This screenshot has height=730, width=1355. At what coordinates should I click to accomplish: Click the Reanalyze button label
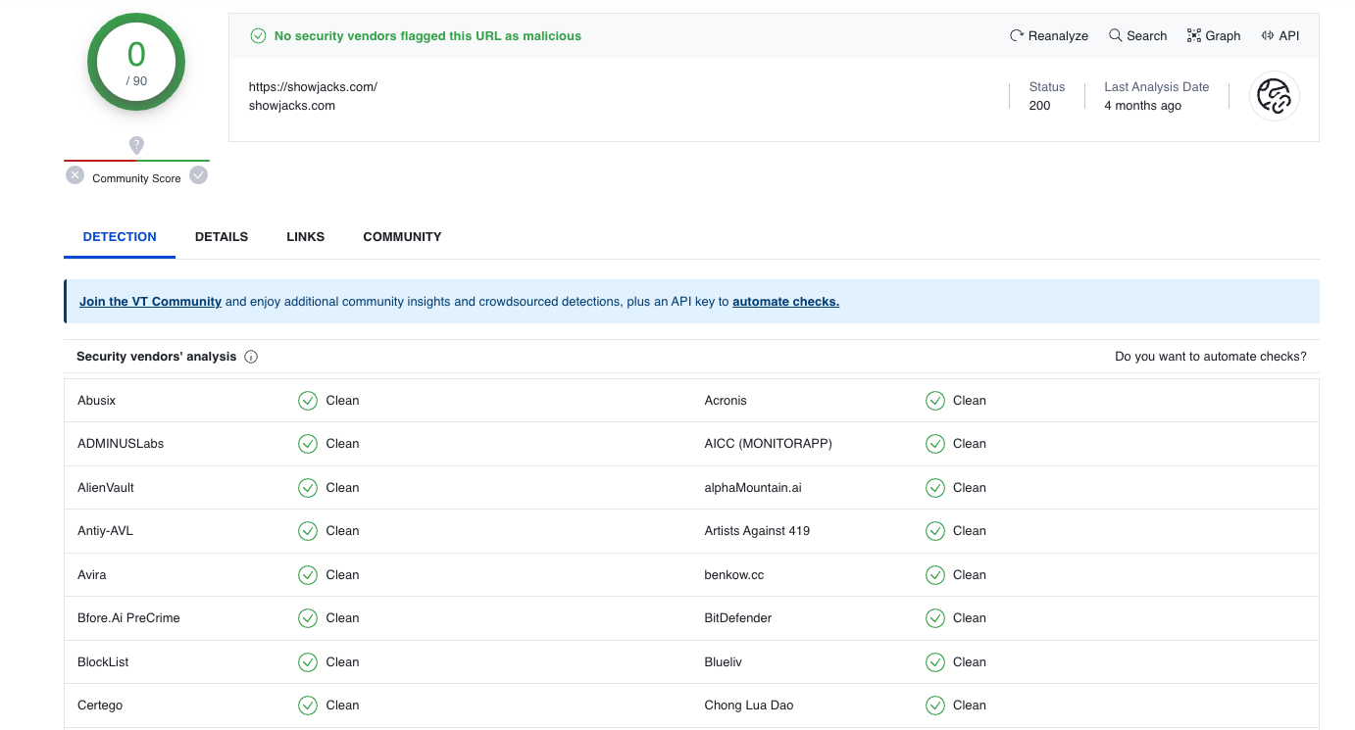1058,35
